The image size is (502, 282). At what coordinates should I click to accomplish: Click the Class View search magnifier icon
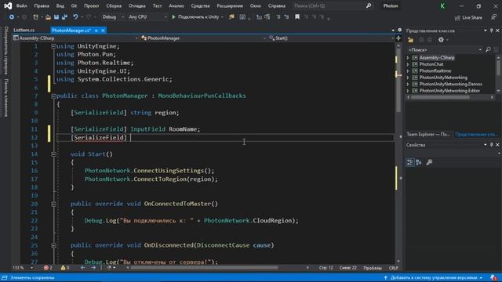coord(488,49)
